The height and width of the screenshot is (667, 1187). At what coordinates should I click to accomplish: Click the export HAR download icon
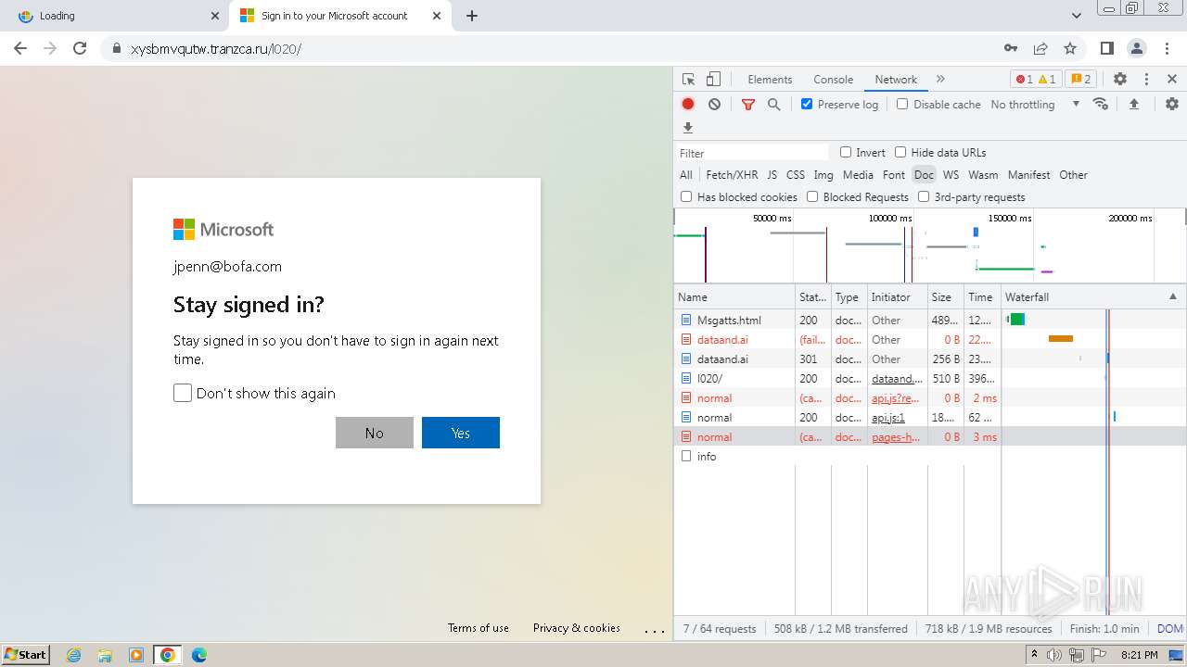688,128
